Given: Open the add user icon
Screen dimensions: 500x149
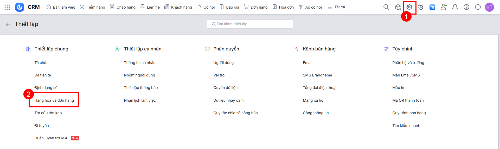Looking at the screenshot, I should pos(444,7).
